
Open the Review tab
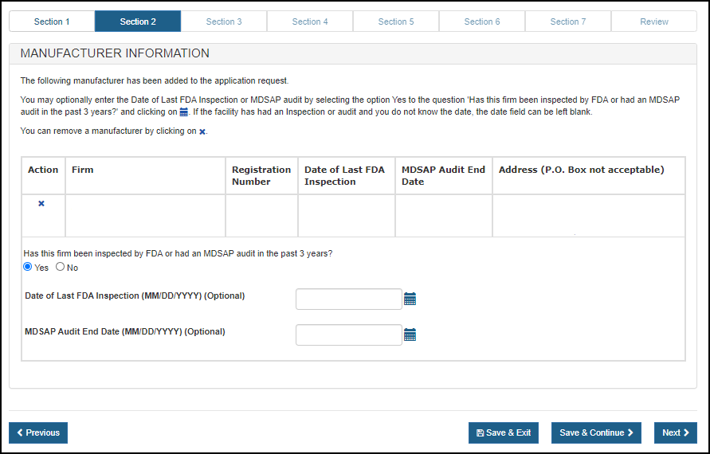(x=654, y=22)
